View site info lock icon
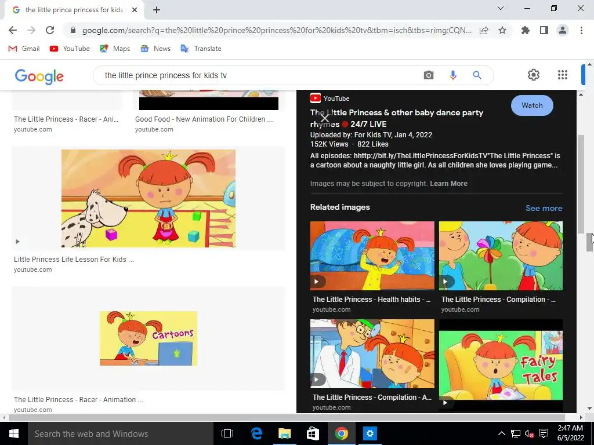The height and width of the screenshot is (445, 594). pyautogui.click(x=73, y=30)
